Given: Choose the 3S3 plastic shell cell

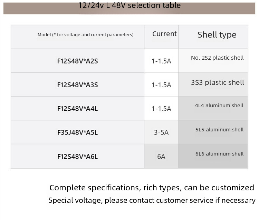Looking at the screenshot, I should coord(217,82).
